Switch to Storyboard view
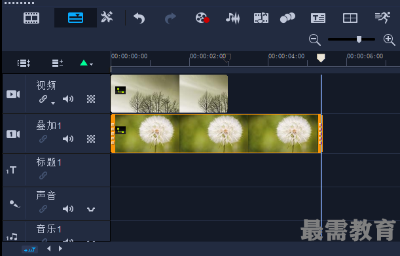 click(31, 18)
